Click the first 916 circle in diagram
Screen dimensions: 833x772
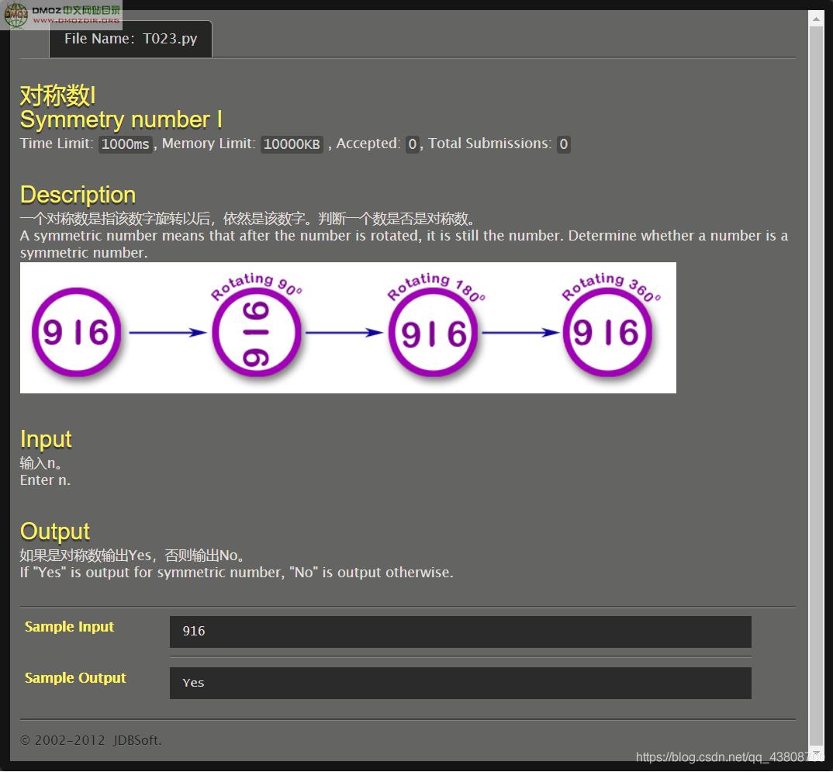pyautogui.click(x=77, y=333)
